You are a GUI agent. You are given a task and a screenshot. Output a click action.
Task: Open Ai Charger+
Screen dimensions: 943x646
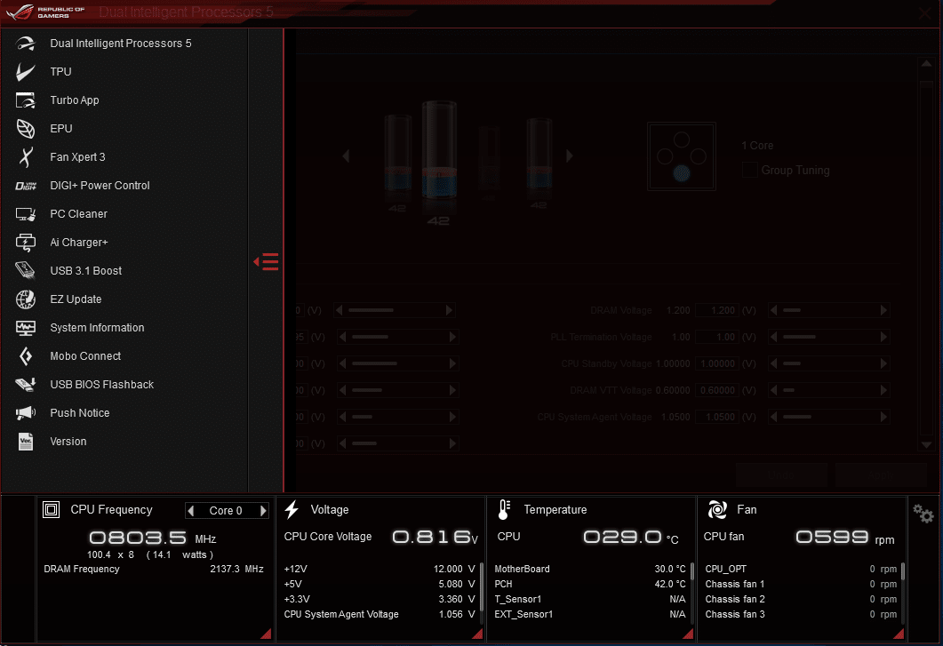(79, 242)
